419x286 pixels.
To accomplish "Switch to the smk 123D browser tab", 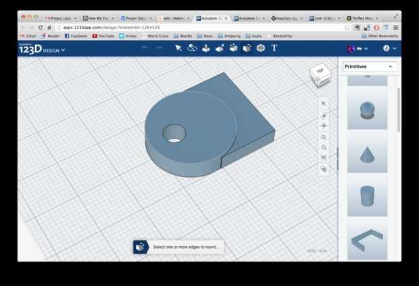I will [x=324, y=18].
